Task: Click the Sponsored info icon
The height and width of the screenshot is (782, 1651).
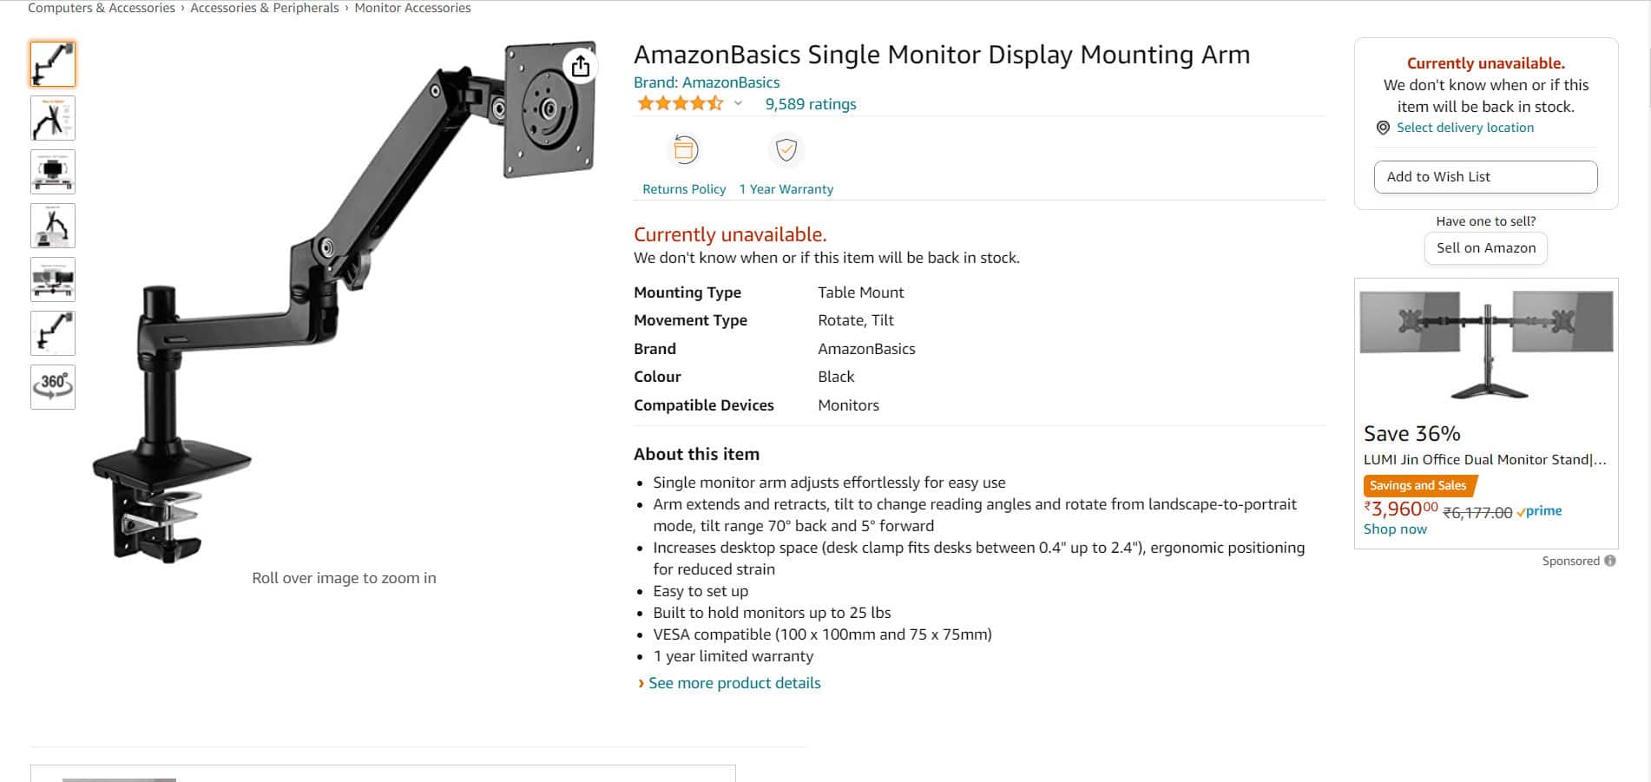Action: (1610, 561)
